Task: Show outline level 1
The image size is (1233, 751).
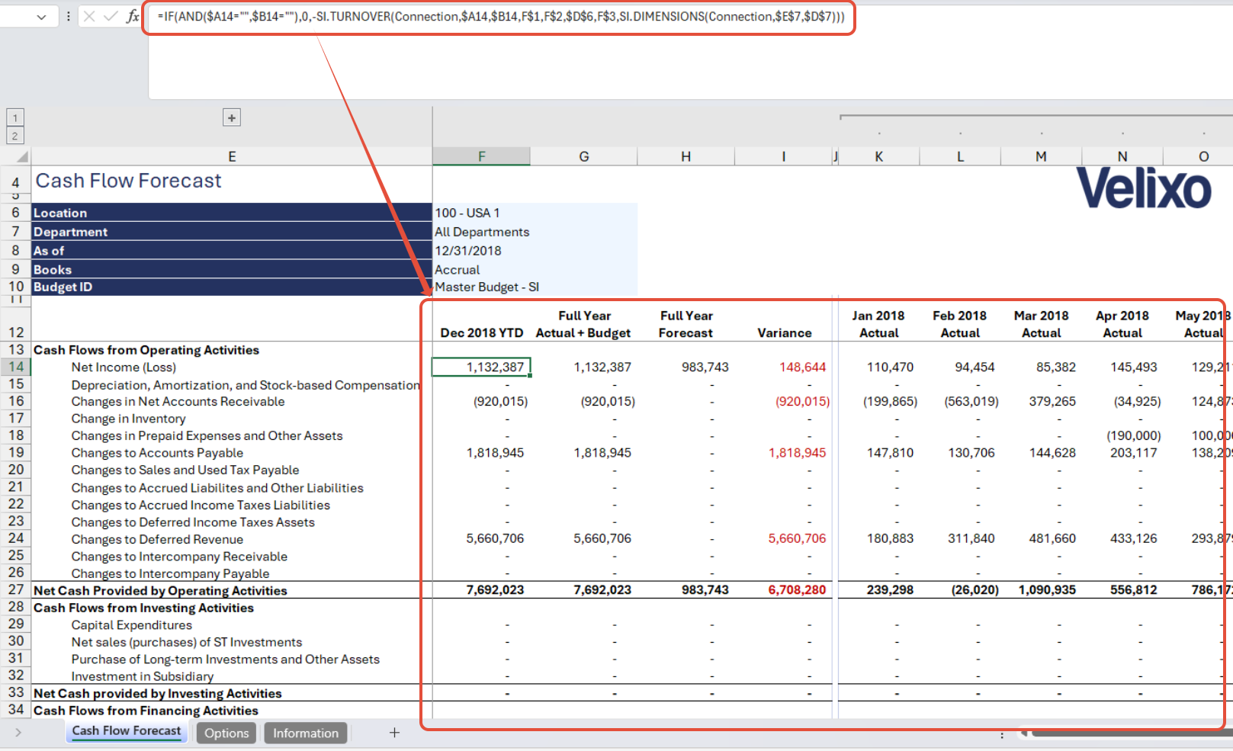Action: point(15,117)
